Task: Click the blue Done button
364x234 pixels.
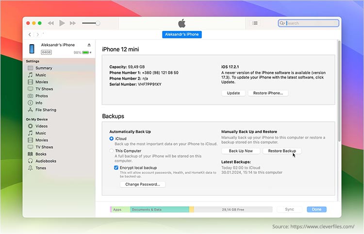Action: point(316,209)
